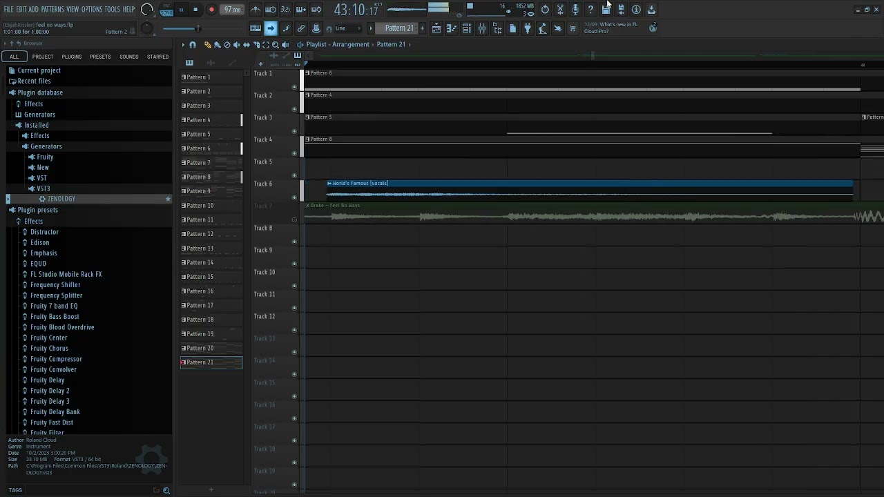Open the shop cart icon
Screen dimensions: 884x497
tap(573, 28)
